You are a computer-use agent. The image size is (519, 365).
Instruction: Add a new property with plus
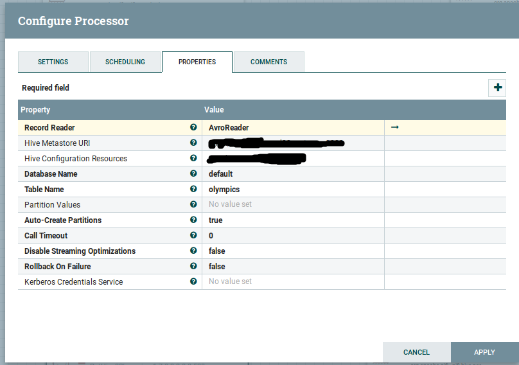tap(497, 88)
